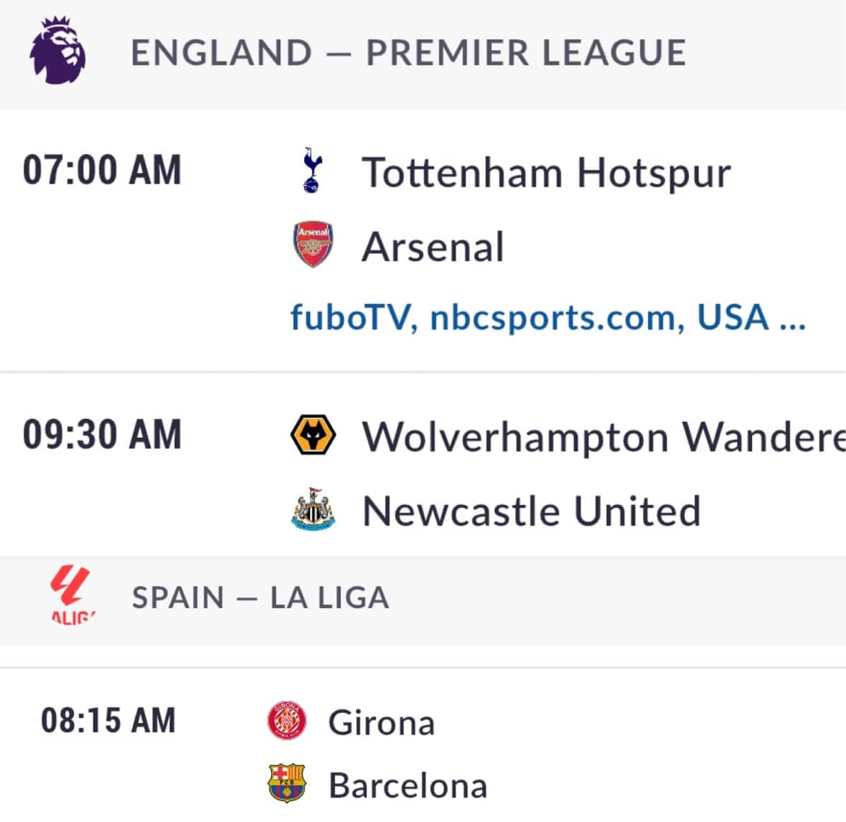The width and height of the screenshot is (846, 822).
Task: Select the Tottenham Hotspur team name
Action: pos(546,173)
